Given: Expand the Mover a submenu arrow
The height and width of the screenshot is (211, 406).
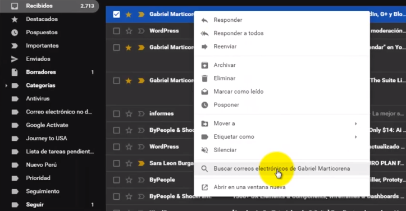Looking at the screenshot, I should click(356, 123).
